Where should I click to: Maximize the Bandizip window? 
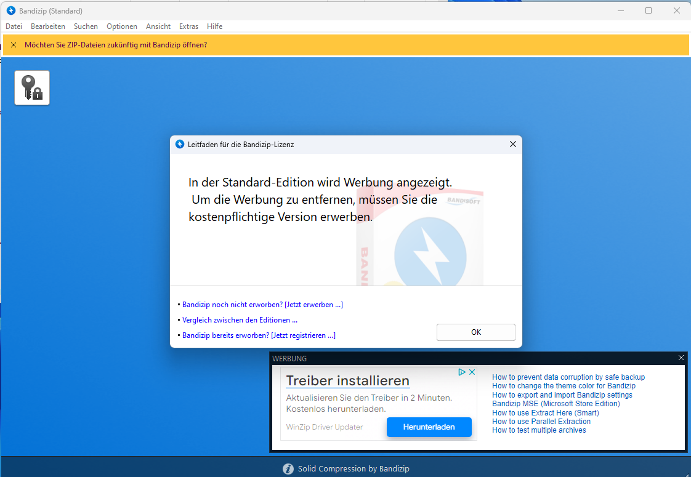click(x=649, y=10)
